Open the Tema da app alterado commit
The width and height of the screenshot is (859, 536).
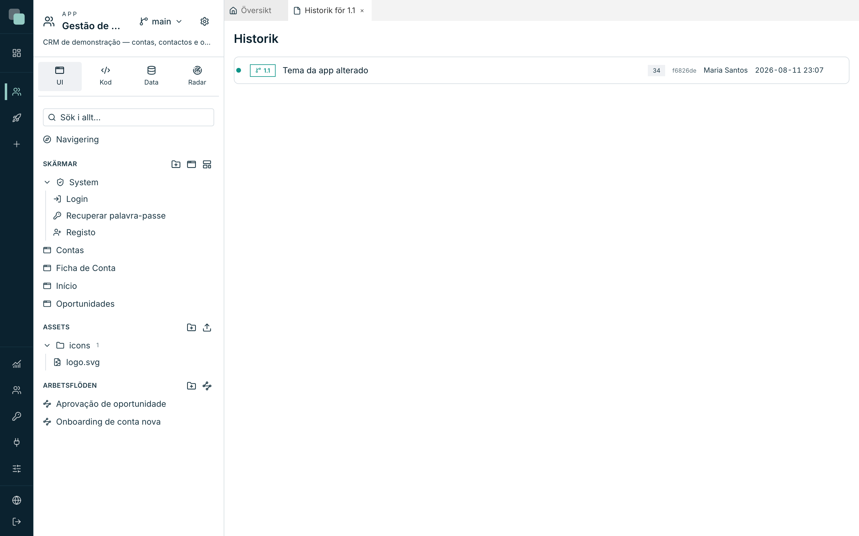pos(325,70)
